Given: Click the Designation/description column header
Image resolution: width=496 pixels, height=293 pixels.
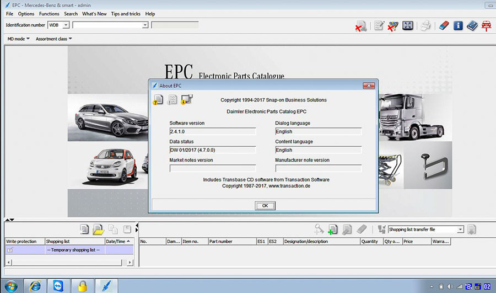Looking at the screenshot, I should tap(321, 241).
